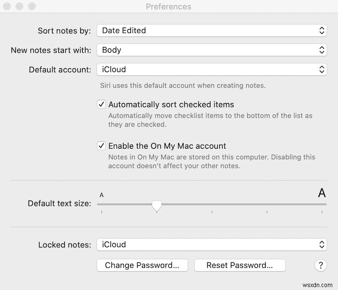Click the 'New notes start with:' label
Screen dimensions: 338x290
coord(51,50)
